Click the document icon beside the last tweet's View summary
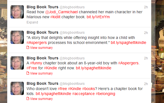The image size is (164, 103). pyautogui.click(x=28, y=99)
